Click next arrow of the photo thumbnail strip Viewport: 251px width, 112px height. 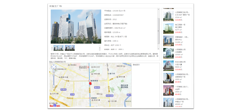(100, 48)
